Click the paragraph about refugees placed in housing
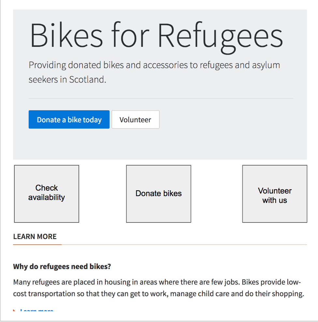 pos(158,288)
